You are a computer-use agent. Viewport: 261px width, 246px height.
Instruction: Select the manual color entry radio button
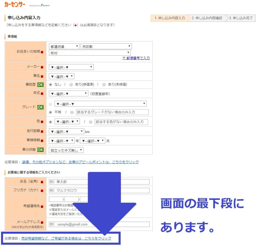(91, 122)
